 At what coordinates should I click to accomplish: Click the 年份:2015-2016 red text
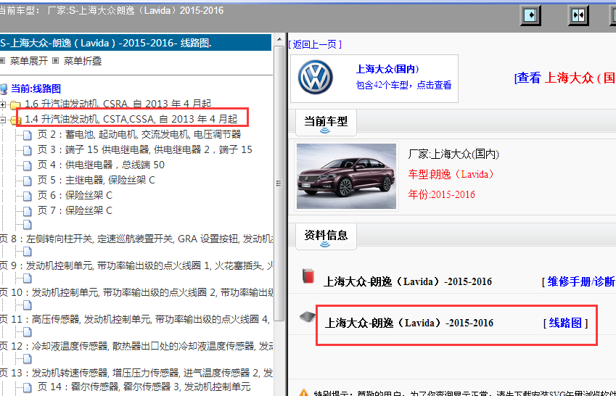tap(441, 194)
